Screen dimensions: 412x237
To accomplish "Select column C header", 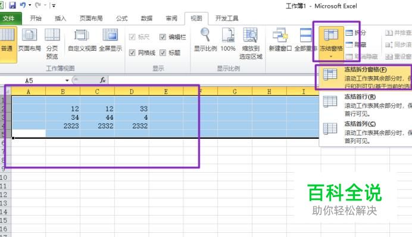I will (97, 92).
